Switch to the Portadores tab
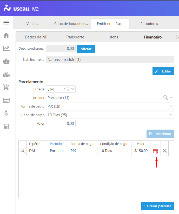Screen dimensions: 179x214 [x=149, y=24]
